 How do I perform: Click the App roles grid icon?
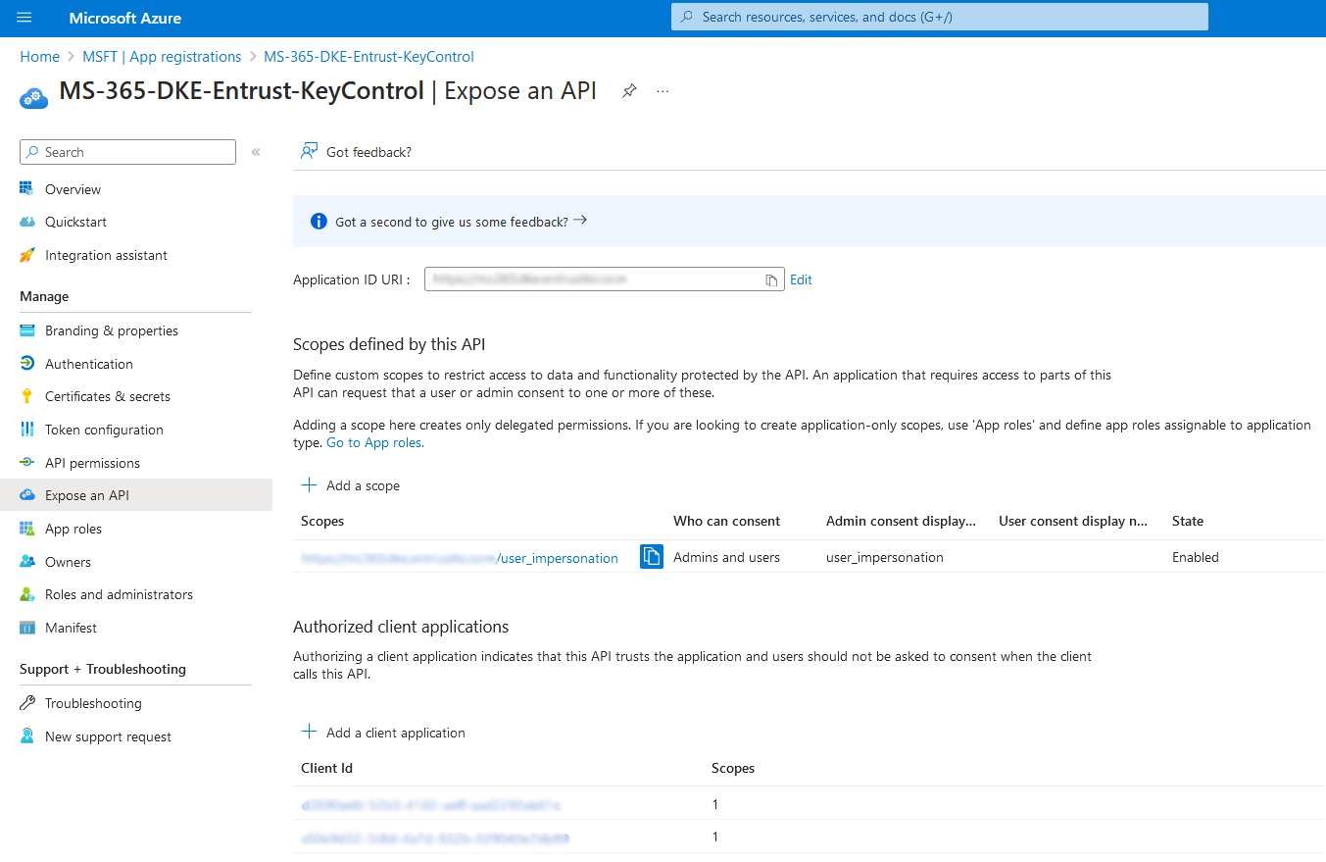[27, 529]
